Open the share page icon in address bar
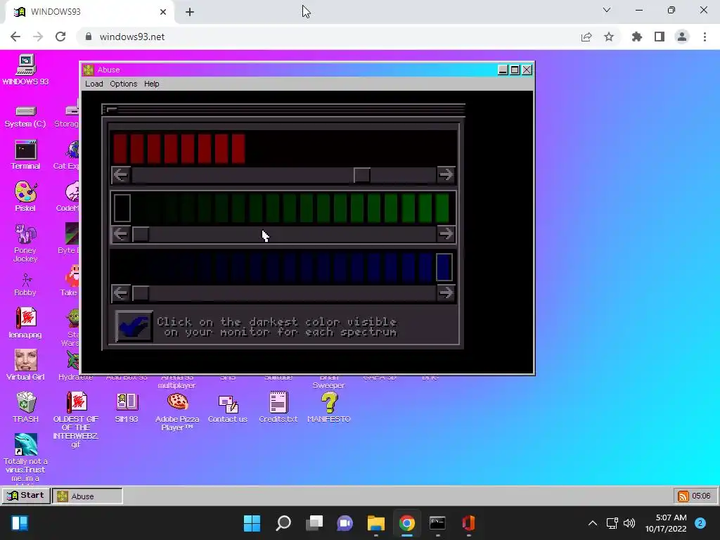Image resolution: width=720 pixels, height=540 pixels. (586, 37)
